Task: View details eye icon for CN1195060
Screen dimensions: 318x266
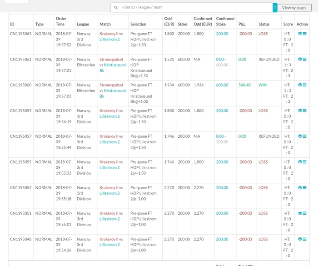Action: coord(300,85)
